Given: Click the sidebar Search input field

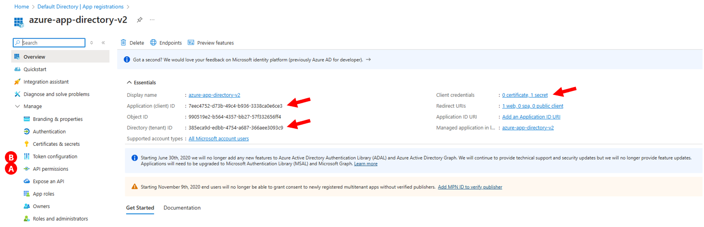Looking at the screenshot, I should [x=49, y=43].
